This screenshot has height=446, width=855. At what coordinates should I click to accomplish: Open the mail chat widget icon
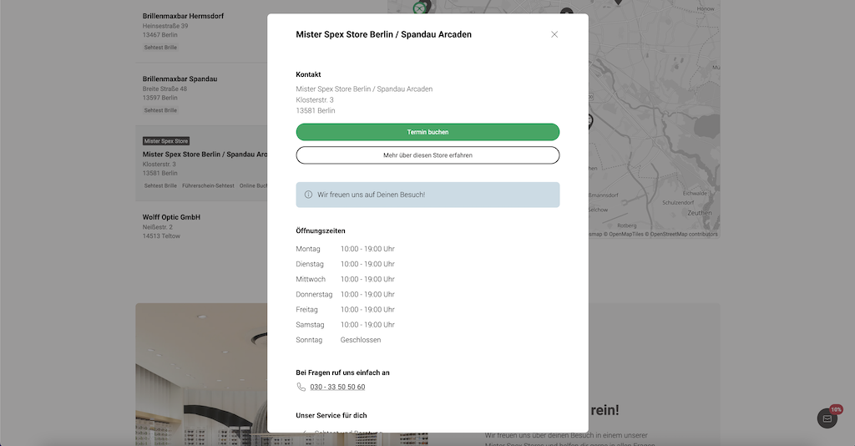click(827, 418)
